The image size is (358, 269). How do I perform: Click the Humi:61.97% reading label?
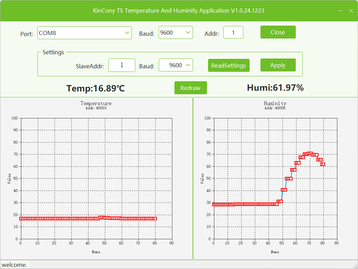click(275, 88)
